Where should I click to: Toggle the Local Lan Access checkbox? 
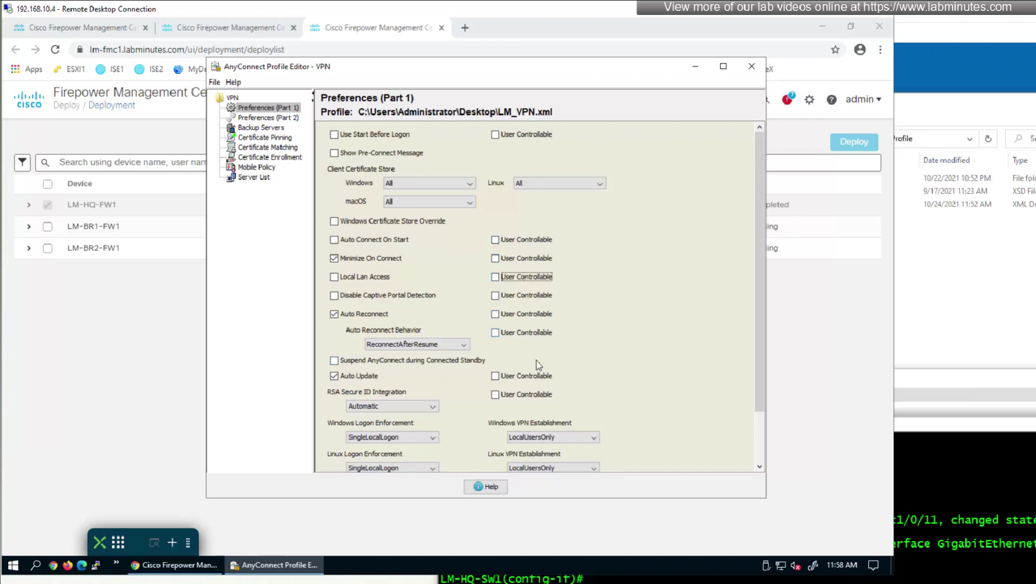[334, 277]
